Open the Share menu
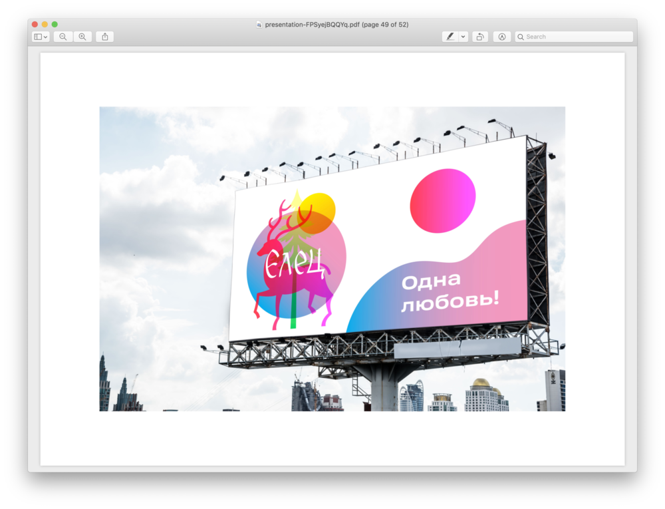The height and width of the screenshot is (509, 665). click(104, 37)
